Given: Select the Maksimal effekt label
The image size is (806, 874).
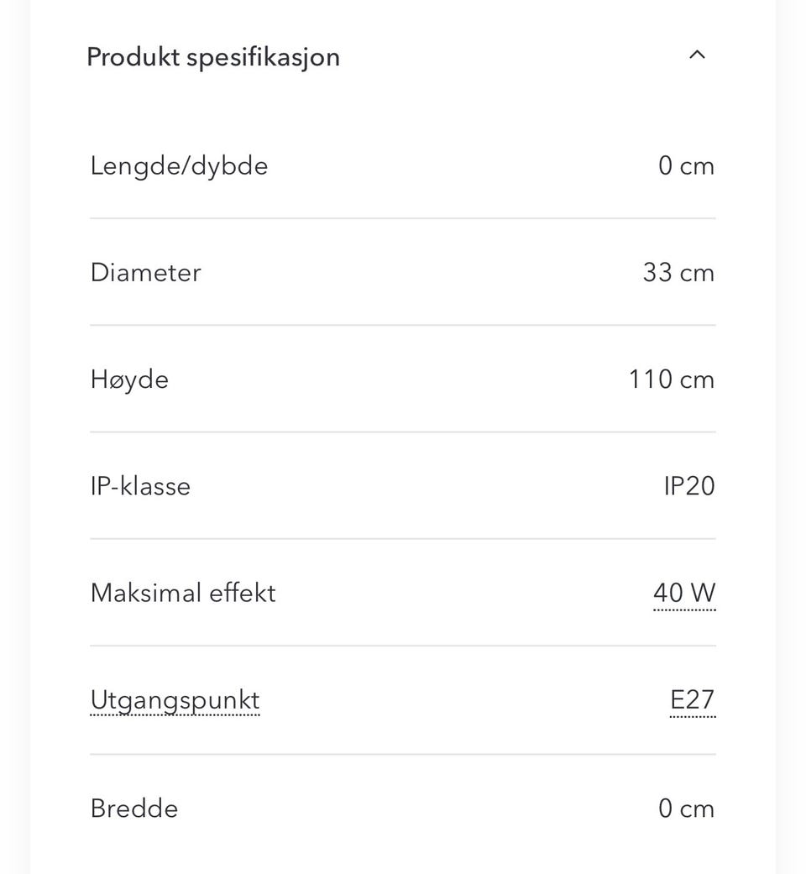Looking at the screenshot, I should pyautogui.click(x=183, y=594).
